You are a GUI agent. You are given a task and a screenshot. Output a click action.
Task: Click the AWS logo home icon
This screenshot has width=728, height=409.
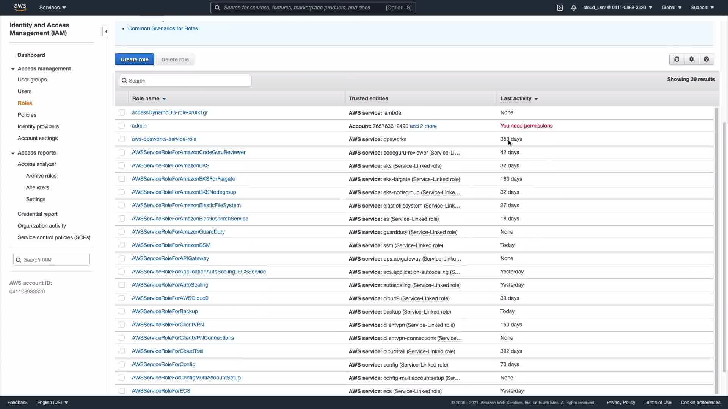tap(20, 7)
